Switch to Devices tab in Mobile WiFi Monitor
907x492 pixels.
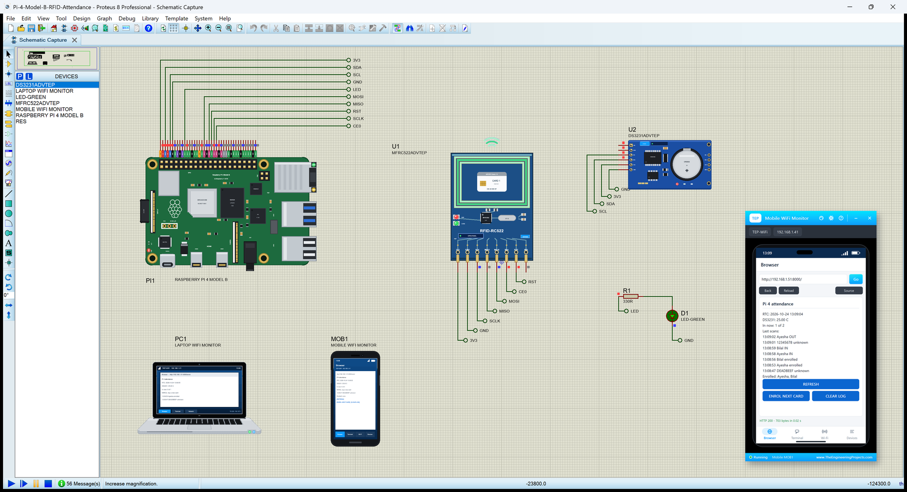click(852, 434)
